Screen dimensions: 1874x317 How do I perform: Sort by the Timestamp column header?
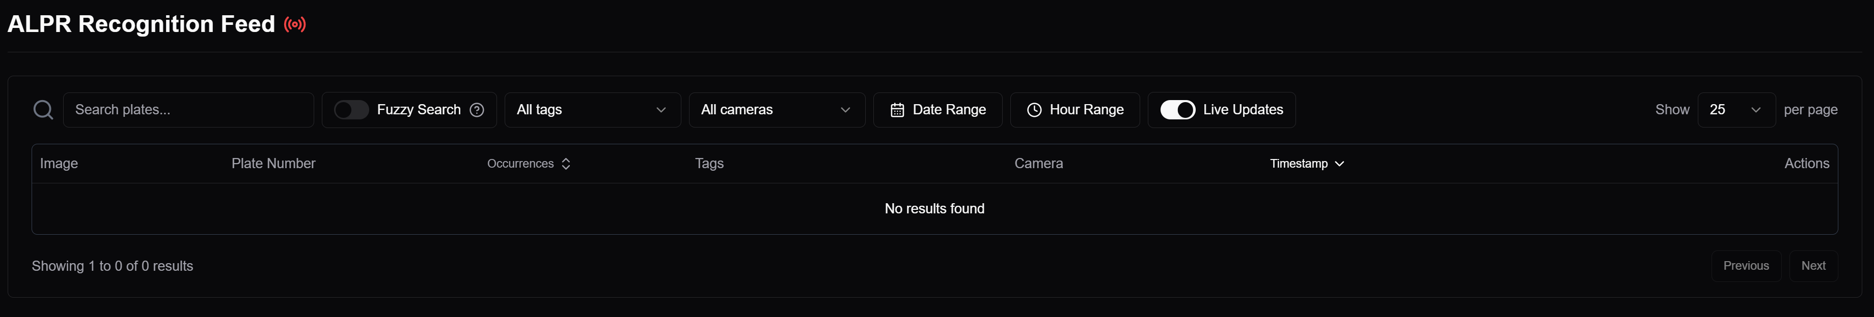pyautogui.click(x=1299, y=164)
